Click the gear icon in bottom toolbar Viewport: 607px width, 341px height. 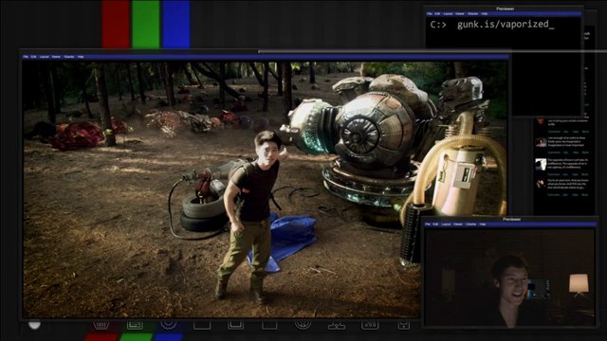tap(169, 324)
